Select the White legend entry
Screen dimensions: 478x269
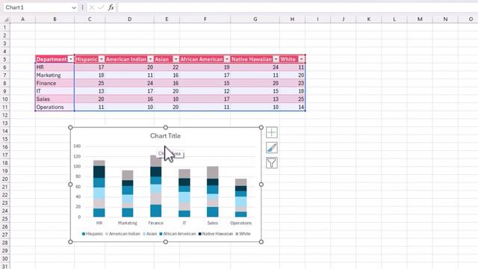[243, 234]
